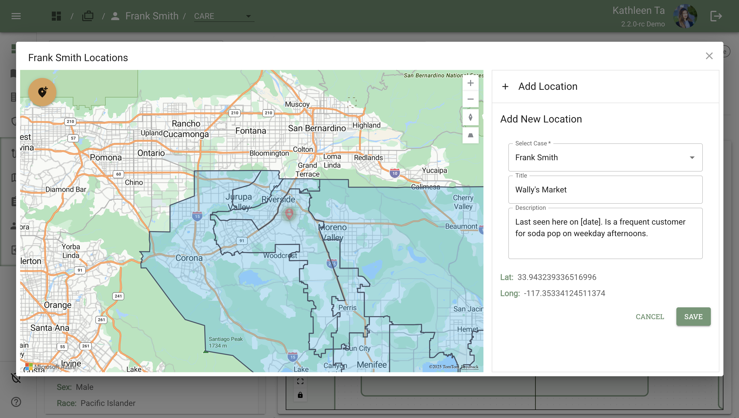Open the Feedback link on map
The width and height of the screenshot is (739, 418).
470,367
